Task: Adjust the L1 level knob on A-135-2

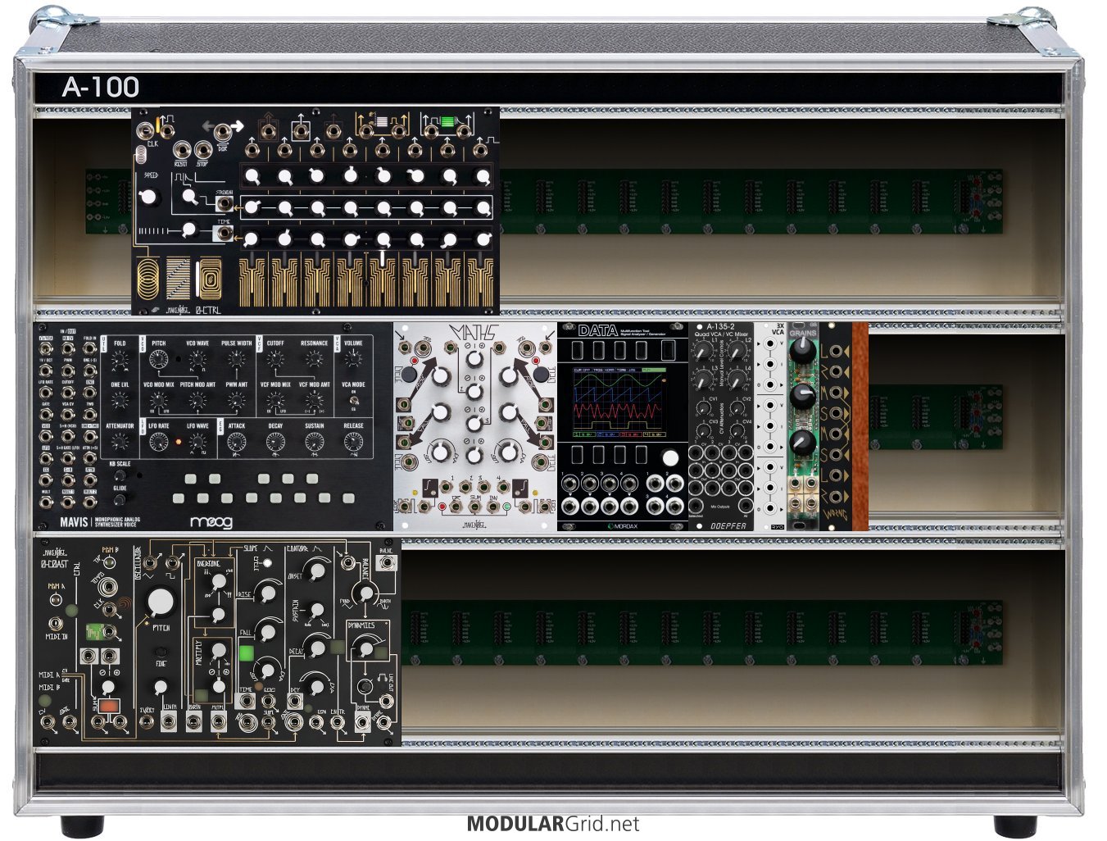Action: [x=702, y=352]
